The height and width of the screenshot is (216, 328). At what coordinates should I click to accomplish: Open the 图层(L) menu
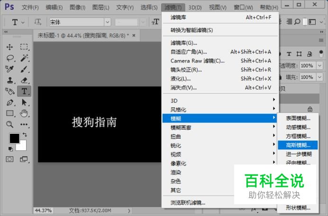(x=101, y=8)
